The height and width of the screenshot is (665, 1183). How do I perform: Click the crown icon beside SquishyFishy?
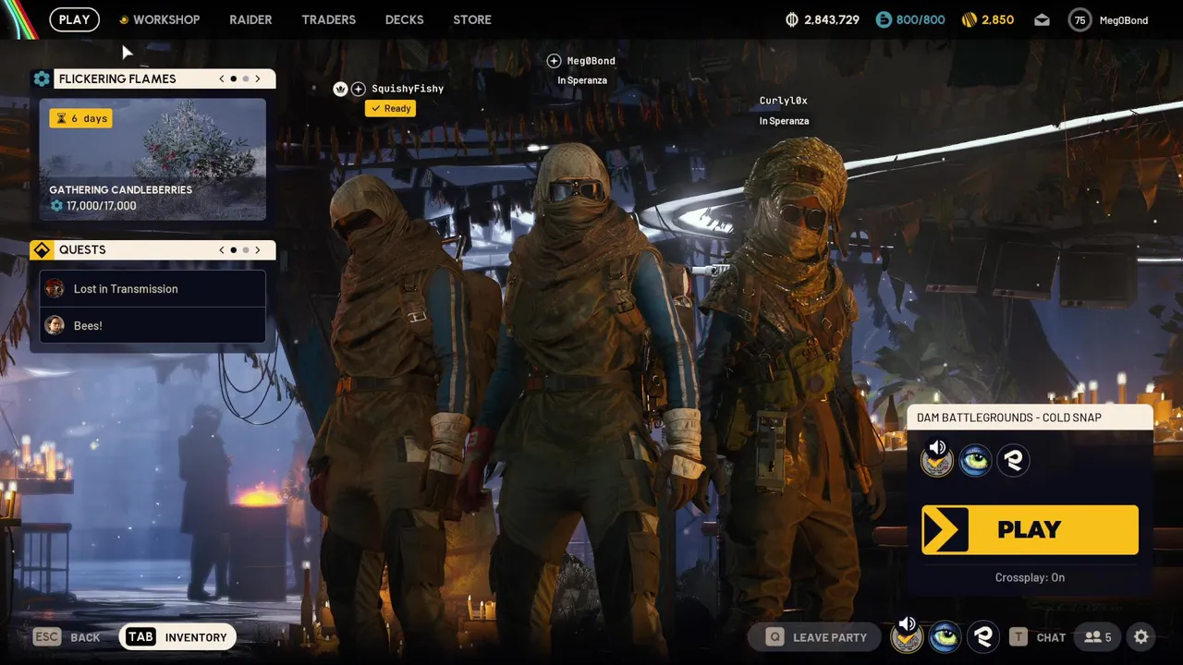click(340, 89)
